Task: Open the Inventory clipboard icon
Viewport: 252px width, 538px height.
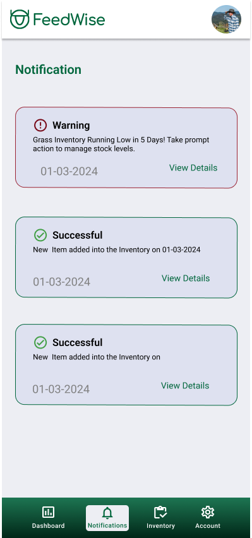Action: coord(160,513)
